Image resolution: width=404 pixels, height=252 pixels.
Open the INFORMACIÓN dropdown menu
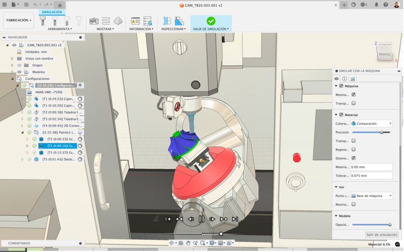[141, 29]
